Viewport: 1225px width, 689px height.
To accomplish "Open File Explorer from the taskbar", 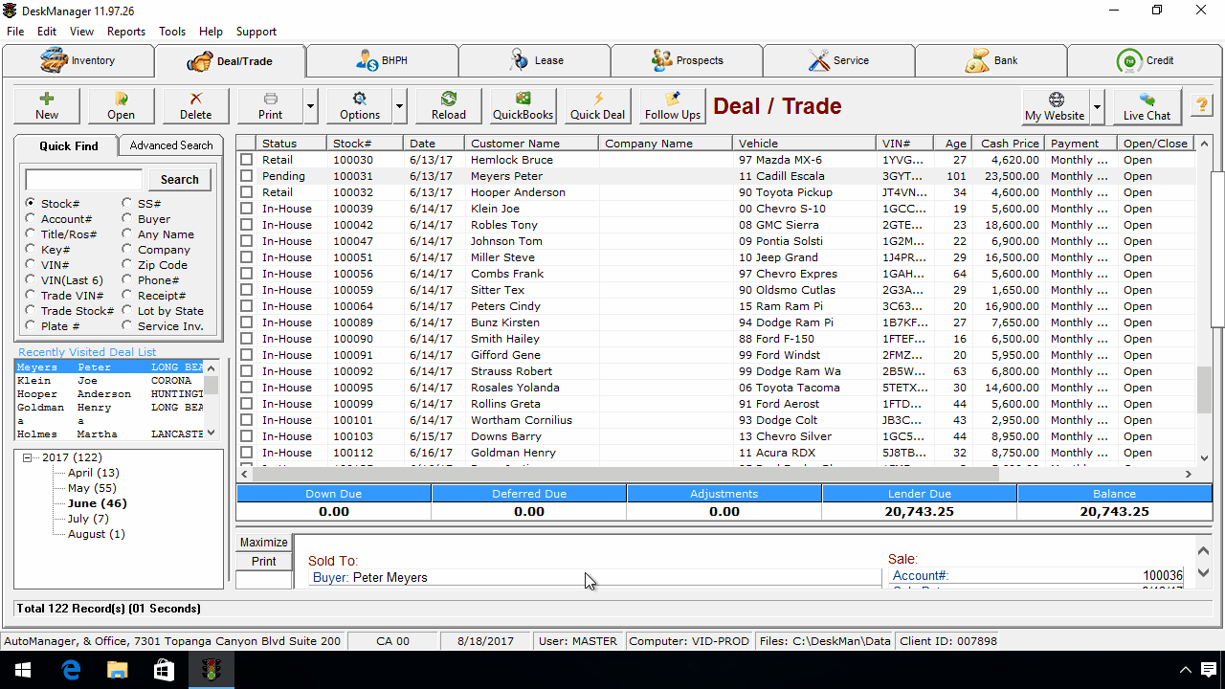I will 117,670.
